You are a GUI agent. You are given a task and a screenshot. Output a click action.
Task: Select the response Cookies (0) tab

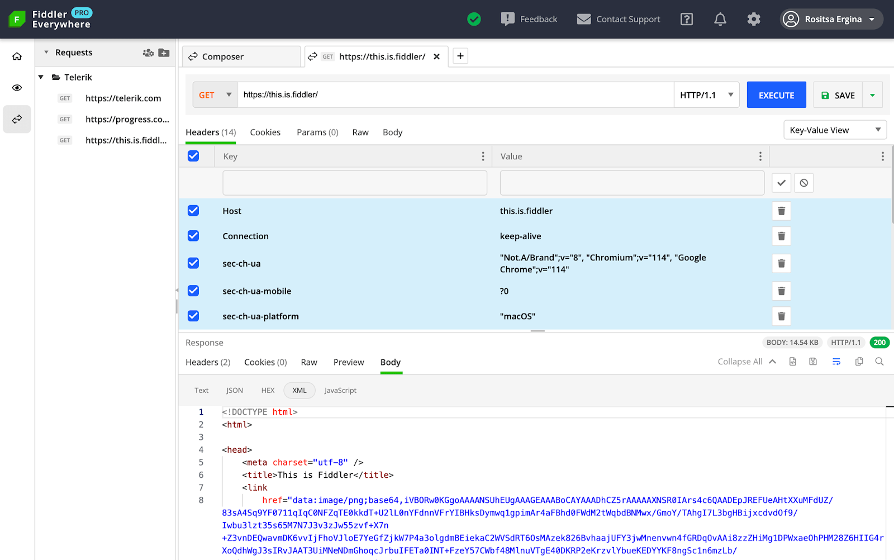click(x=265, y=362)
